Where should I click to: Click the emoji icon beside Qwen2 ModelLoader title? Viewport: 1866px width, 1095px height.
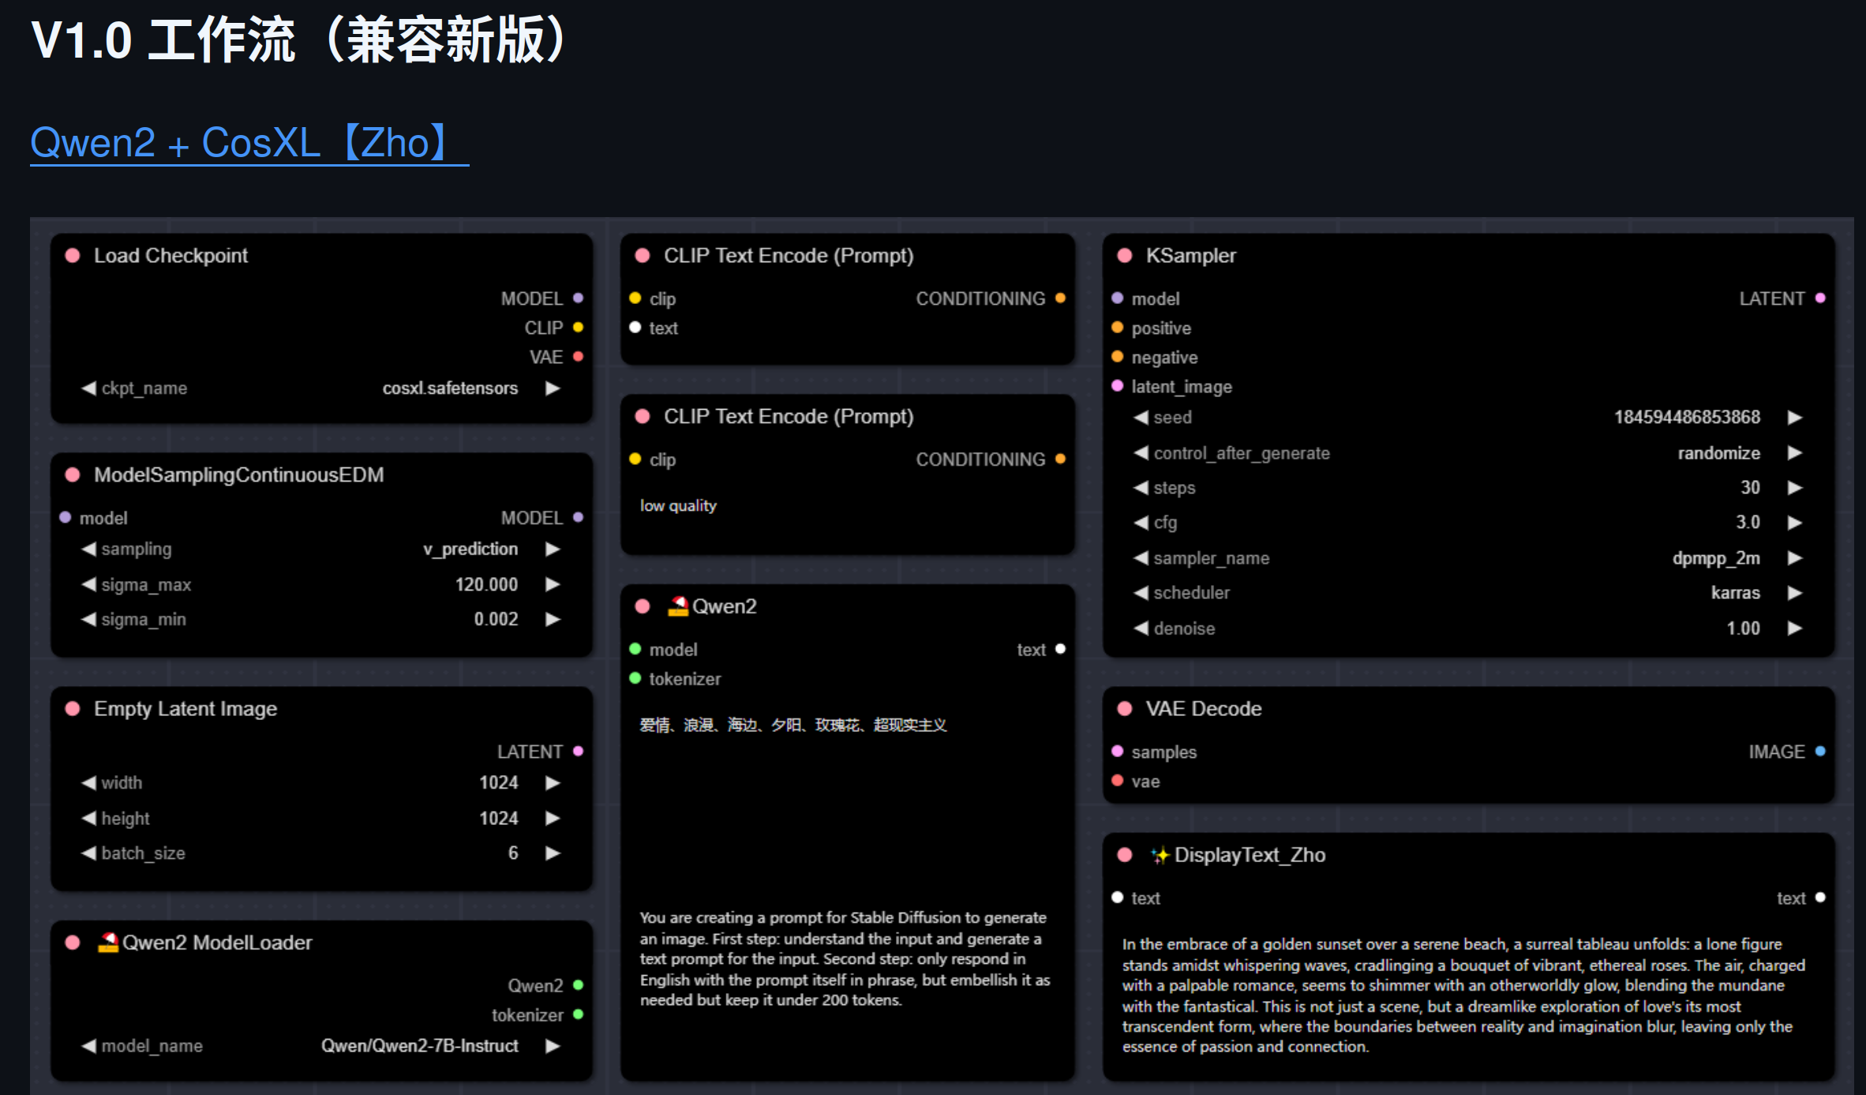point(108,942)
